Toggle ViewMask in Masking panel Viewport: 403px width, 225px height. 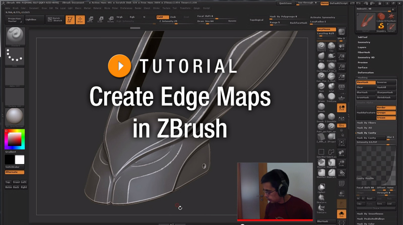coord(366,82)
